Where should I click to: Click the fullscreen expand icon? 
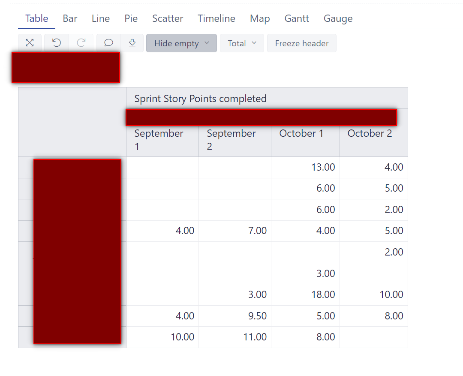pyautogui.click(x=30, y=43)
